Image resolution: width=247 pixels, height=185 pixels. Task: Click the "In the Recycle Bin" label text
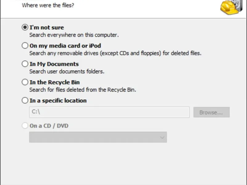pyautogui.click(x=55, y=82)
